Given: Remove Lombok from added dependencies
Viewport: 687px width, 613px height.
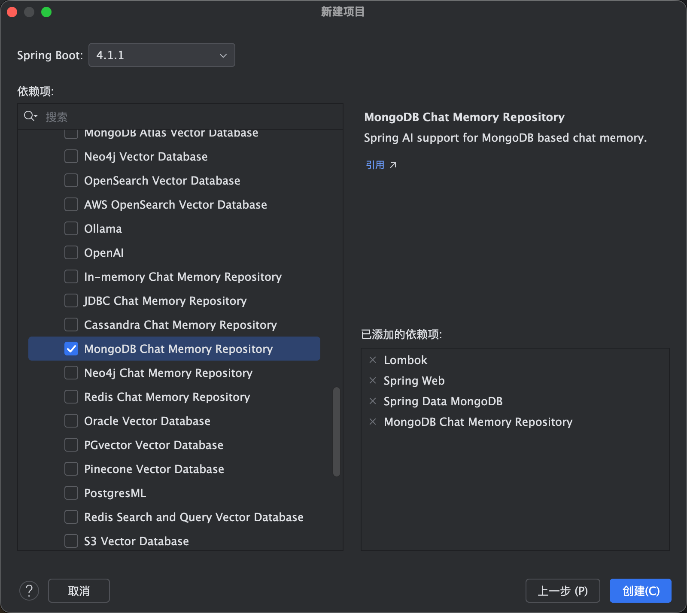Looking at the screenshot, I should (x=373, y=360).
